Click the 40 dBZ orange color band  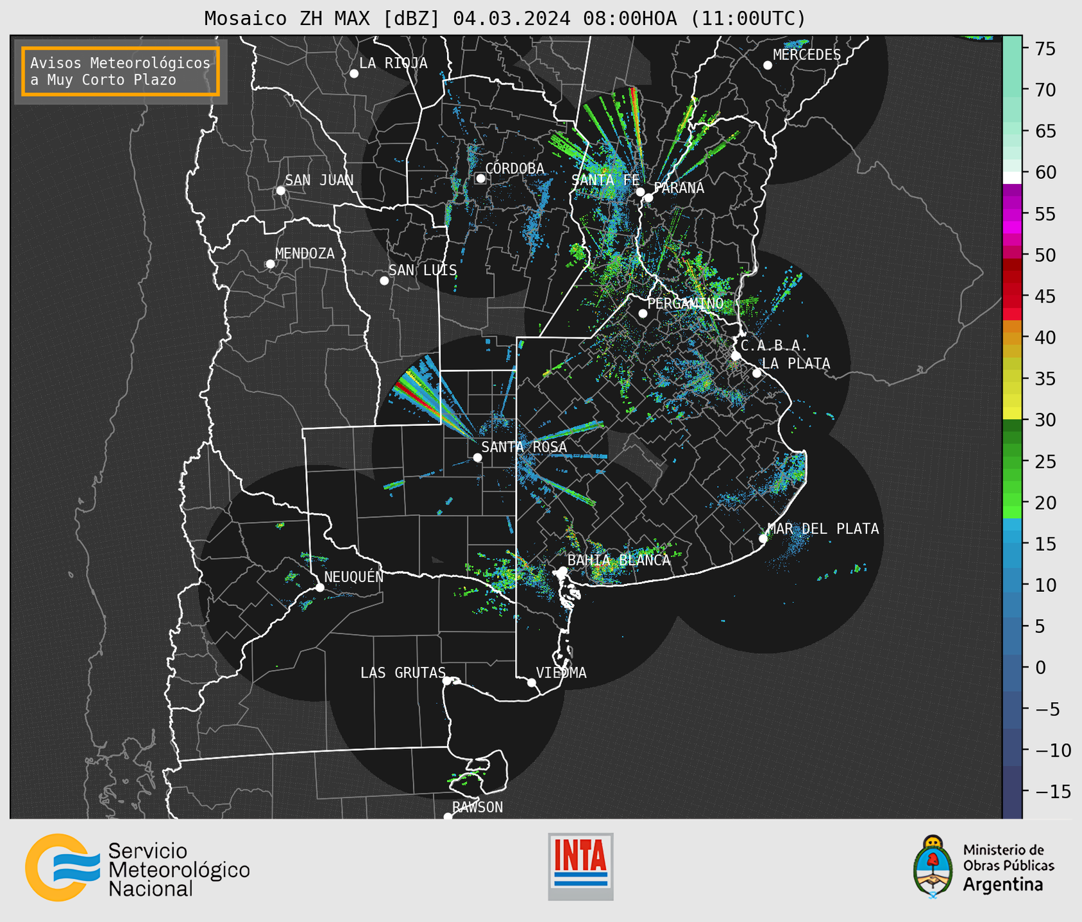pos(1012,337)
